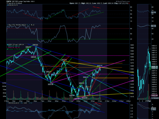Click the Low 1856.72 quote value
159x119 pixels.
pos(97,3)
